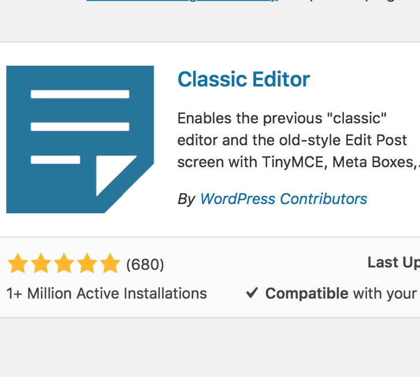Viewport: 420px width, 377px height.
Task: Click the 'By' text before author name
Action: [x=186, y=199]
